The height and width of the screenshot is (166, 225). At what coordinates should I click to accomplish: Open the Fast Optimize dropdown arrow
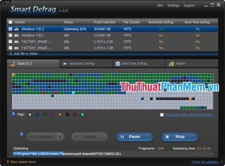pos(60,137)
